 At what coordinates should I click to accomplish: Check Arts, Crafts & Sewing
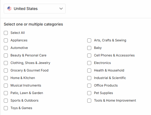tap(89, 40)
